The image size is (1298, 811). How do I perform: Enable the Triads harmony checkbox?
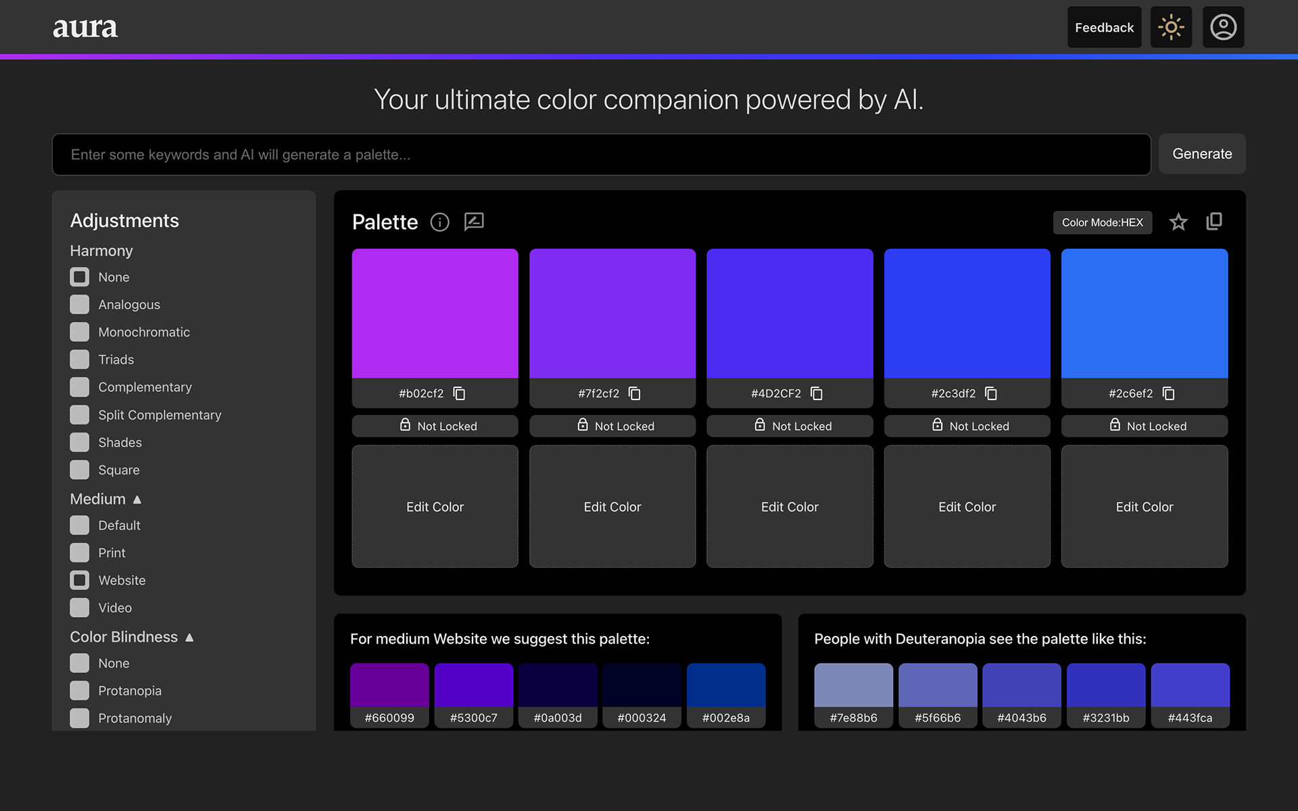(80, 360)
